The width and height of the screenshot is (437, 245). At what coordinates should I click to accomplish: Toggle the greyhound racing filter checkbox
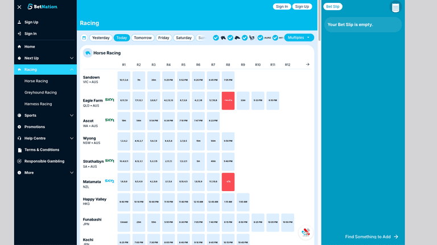pyautogui.click(x=230, y=38)
